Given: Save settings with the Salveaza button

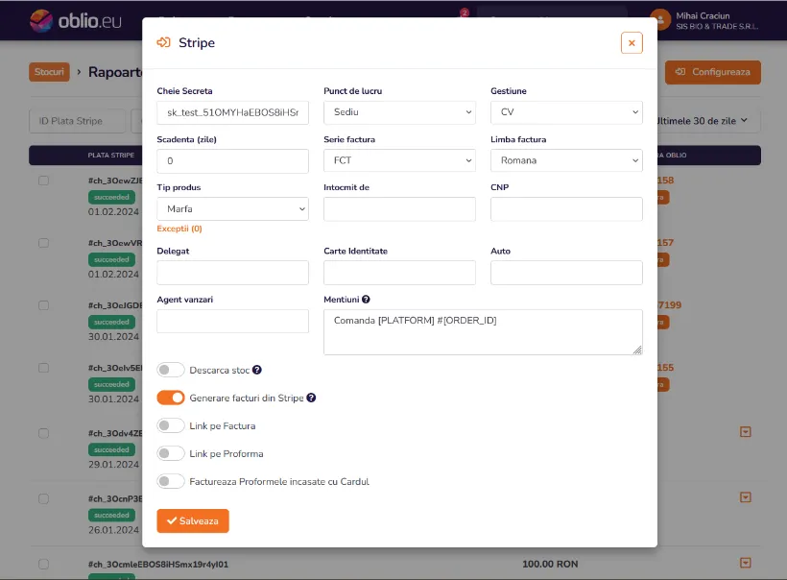Looking at the screenshot, I should [193, 520].
